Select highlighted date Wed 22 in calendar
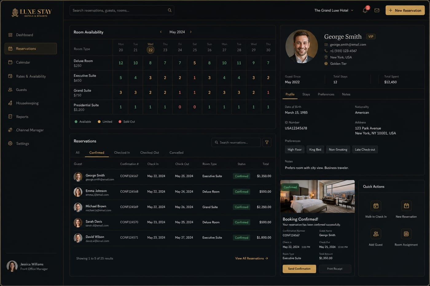 pyautogui.click(x=150, y=50)
